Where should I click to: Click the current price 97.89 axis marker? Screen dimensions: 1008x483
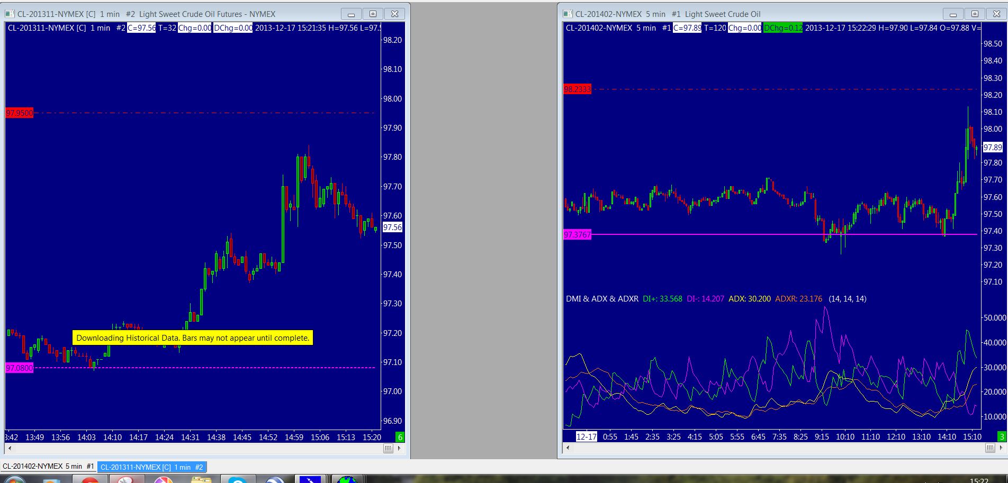click(x=993, y=147)
